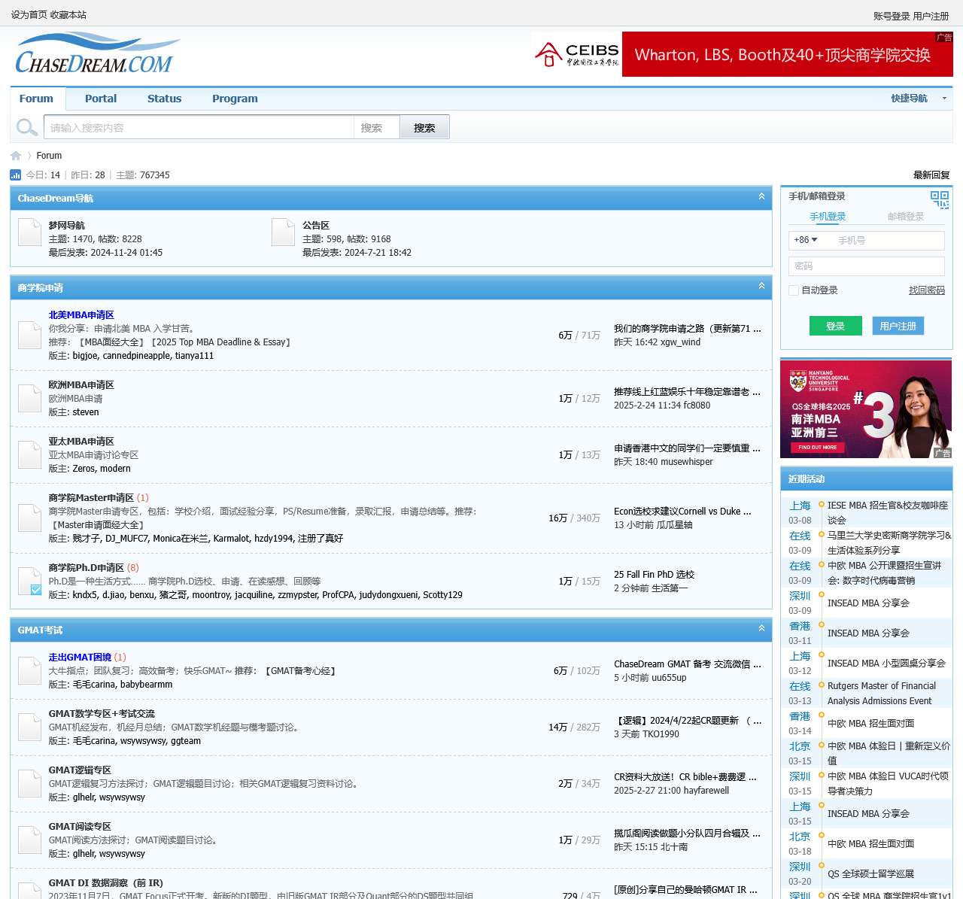
Task: Open the +86 country code dropdown
Action: pyautogui.click(x=806, y=240)
